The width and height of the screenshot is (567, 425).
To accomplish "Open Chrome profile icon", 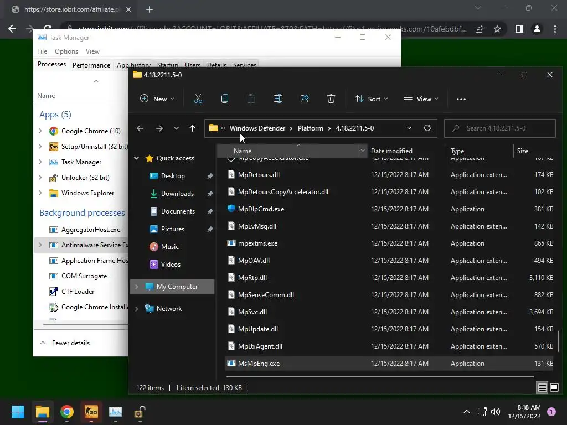I will click(x=537, y=29).
